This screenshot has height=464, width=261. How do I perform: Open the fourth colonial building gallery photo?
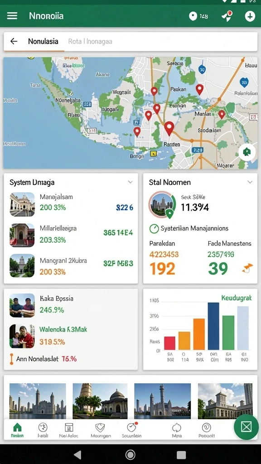[x=225, y=401]
